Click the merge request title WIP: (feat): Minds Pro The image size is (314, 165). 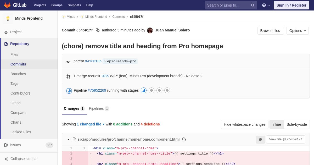pyautogui.click(x=156, y=76)
